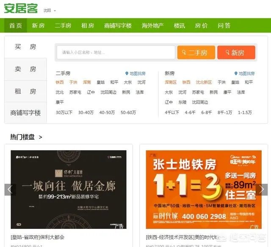Open [铁西-经济技术开发区]美的时代城 listing title

[183, 237]
